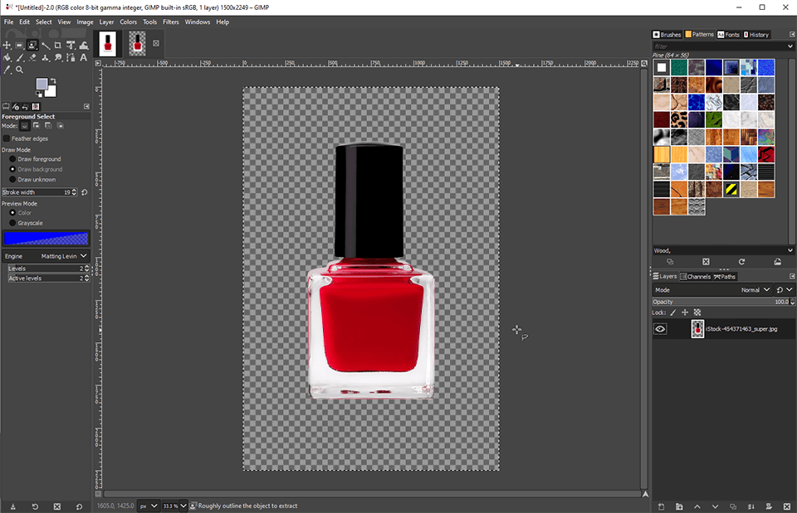Hide the iStock layer using the eye icon
Image resolution: width=797 pixels, height=513 pixels.
[660, 329]
